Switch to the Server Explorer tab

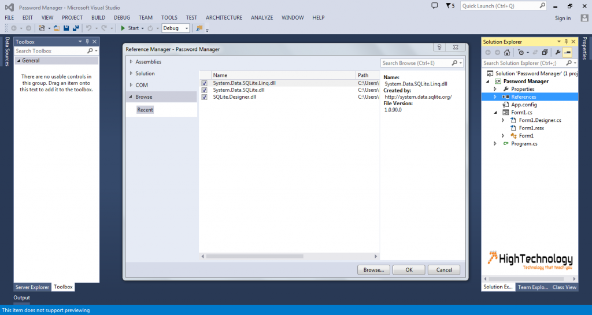point(32,287)
